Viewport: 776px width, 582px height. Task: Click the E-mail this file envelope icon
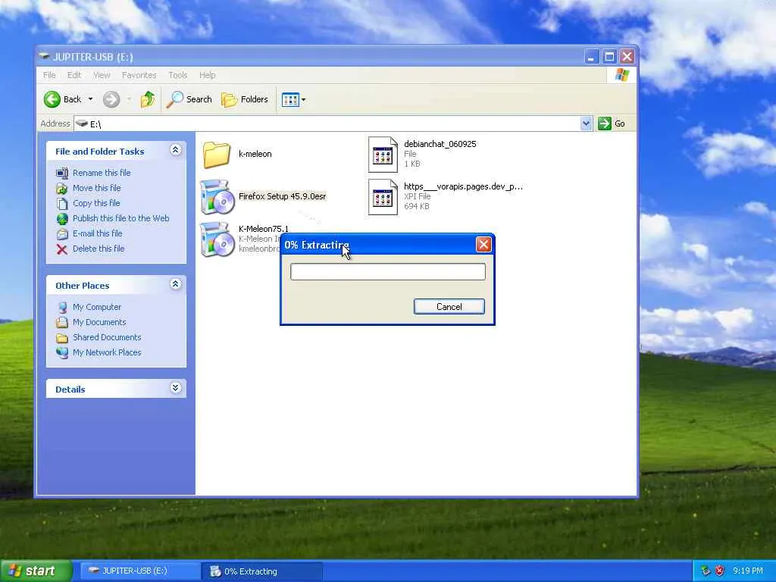tap(62, 233)
